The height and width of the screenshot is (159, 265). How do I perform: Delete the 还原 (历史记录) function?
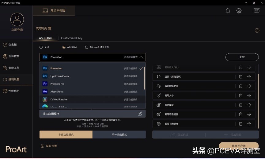point(240,76)
